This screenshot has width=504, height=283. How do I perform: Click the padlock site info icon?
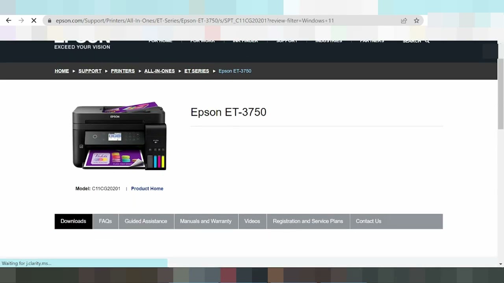(x=50, y=20)
